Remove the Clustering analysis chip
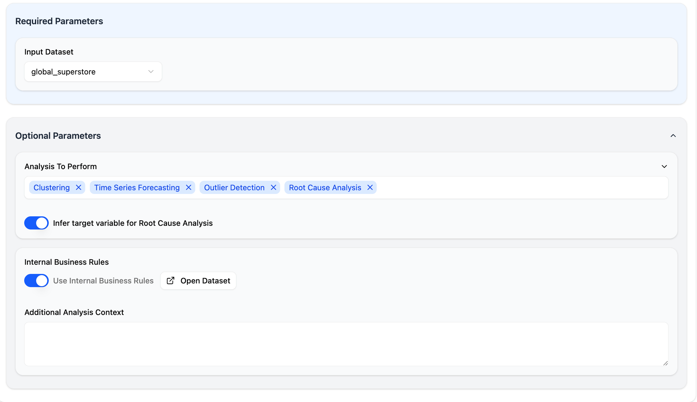The width and height of the screenshot is (697, 402). pyautogui.click(x=78, y=187)
